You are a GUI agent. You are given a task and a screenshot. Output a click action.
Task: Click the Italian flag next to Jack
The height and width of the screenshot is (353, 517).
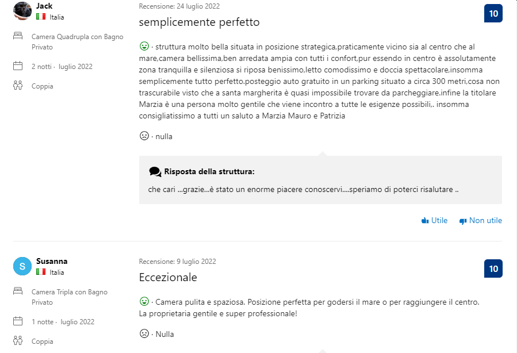pyautogui.click(x=41, y=17)
